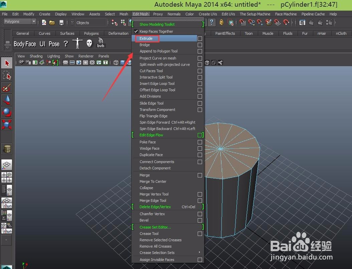Enable snap to curves magnet icon
This screenshot has height=269, width=352.
pos(251,23)
